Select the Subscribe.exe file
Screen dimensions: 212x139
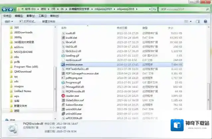tap(74, 105)
